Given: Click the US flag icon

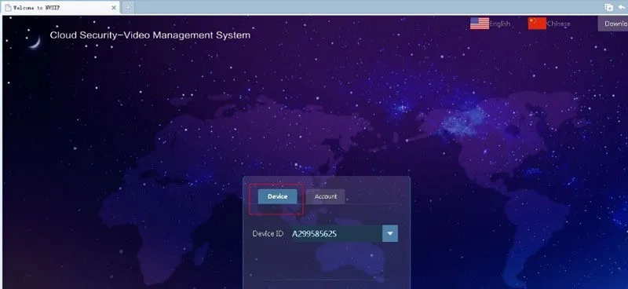Looking at the screenshot, I should (480, 24).
